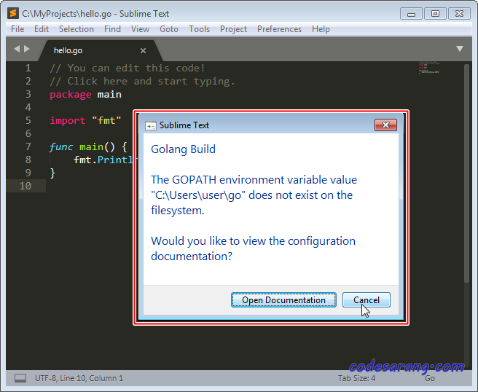Screen dimensions: 478x392
Task: Open the tab list dropdown arrow
Action: [460, 49]
